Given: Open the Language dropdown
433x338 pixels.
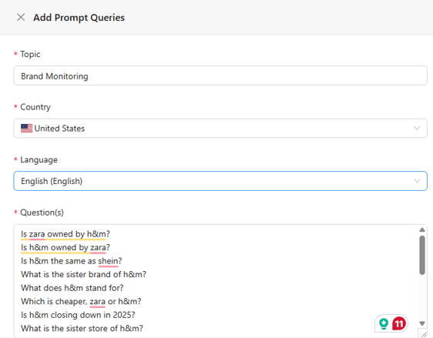Looking at the screenshot, I should pos(220,181).
